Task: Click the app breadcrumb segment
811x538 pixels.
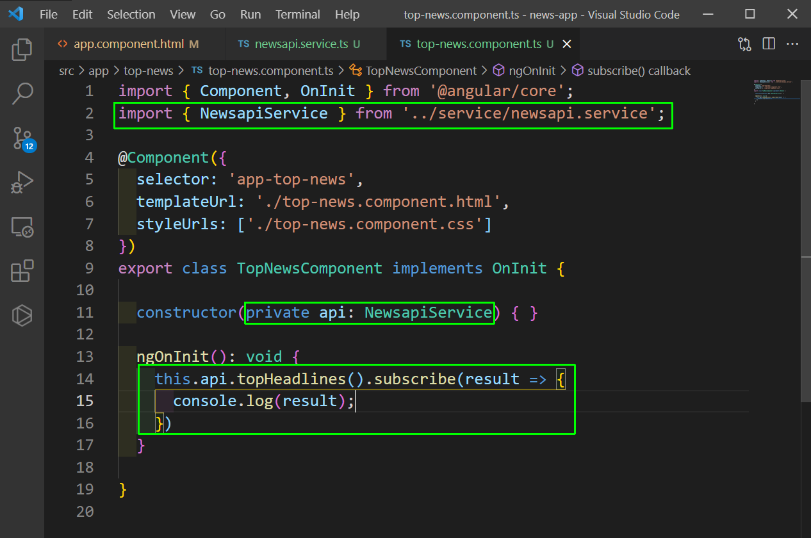Action: [x=99, y=70]
